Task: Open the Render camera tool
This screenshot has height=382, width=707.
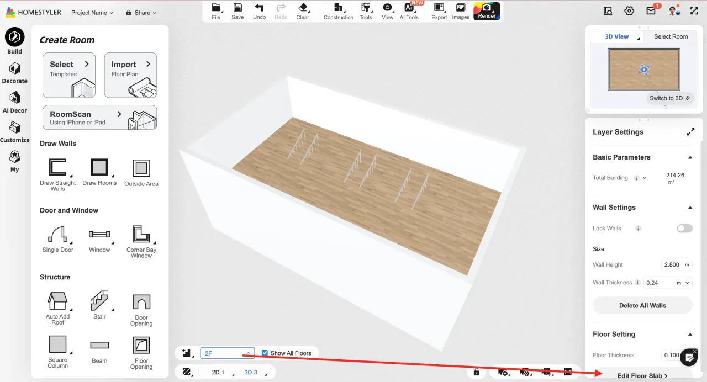Action: [487, 11]
